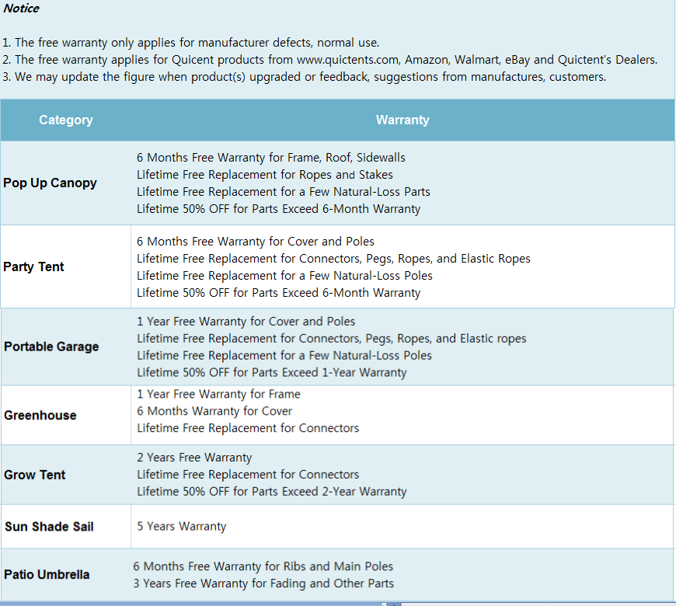
Task: Click "6 Months Free Warranty for Ribs and Main Poles"
Action: pyautogui.click(x=263, y=566)
